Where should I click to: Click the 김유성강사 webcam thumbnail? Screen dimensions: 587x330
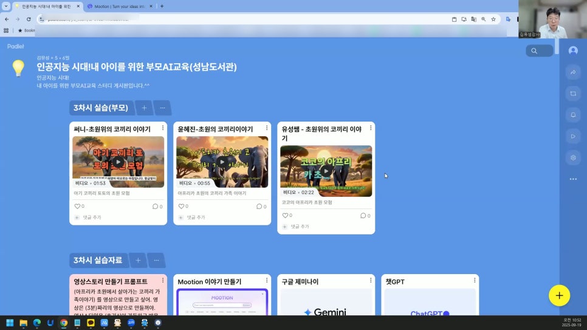coord(552,19)
